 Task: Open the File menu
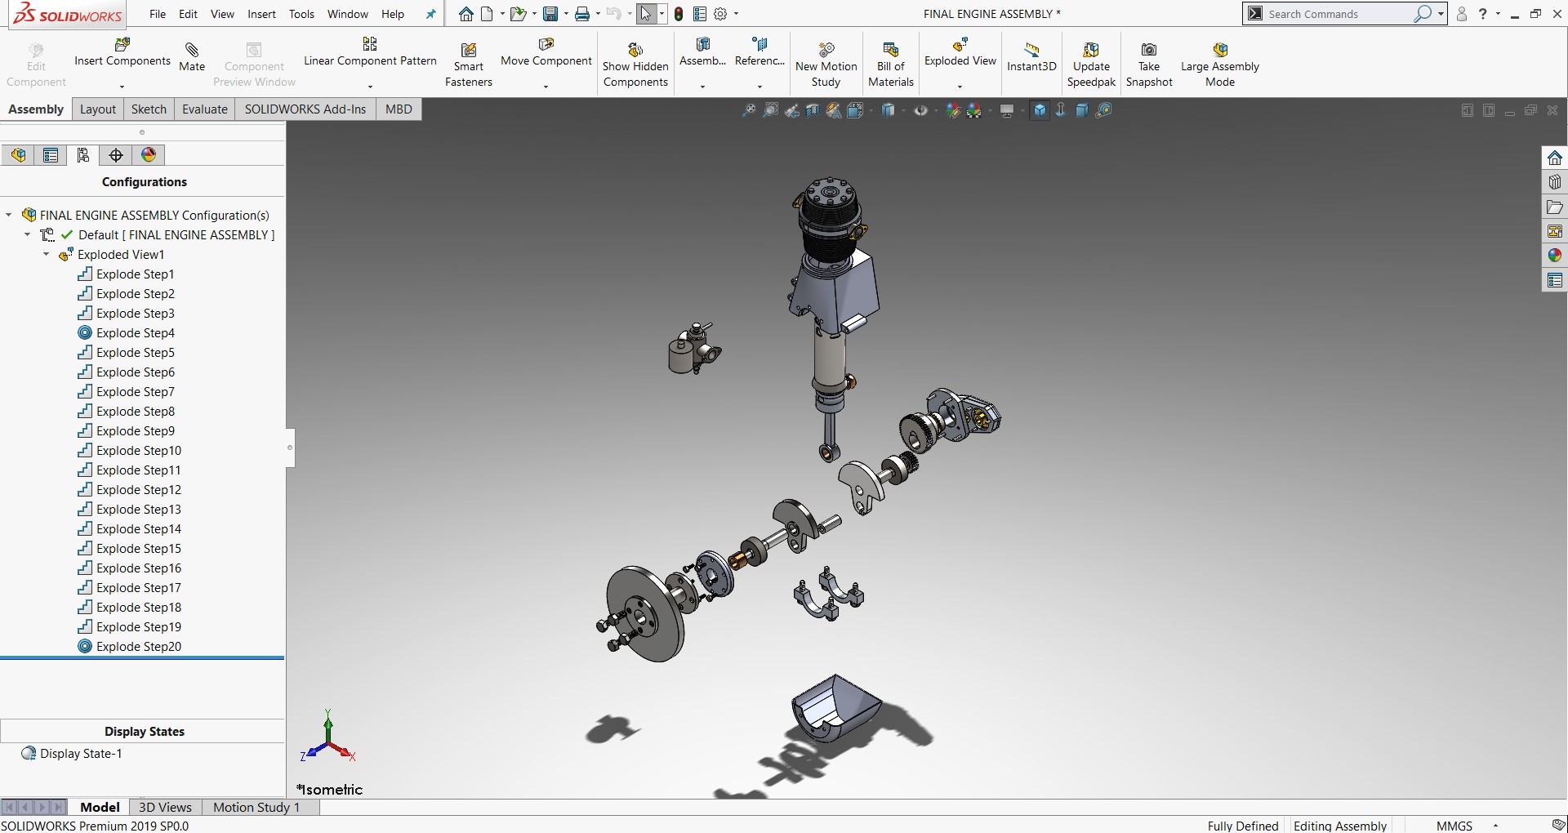[x=158, y=14]
